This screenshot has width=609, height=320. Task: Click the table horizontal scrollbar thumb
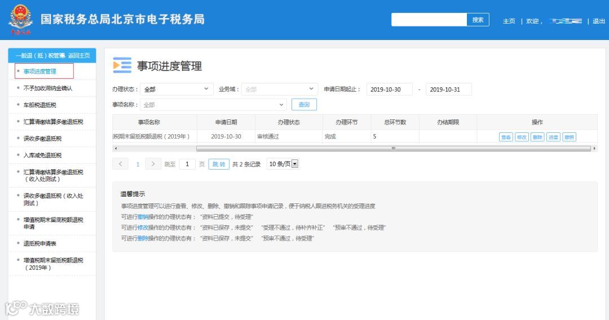click(394, 149)
